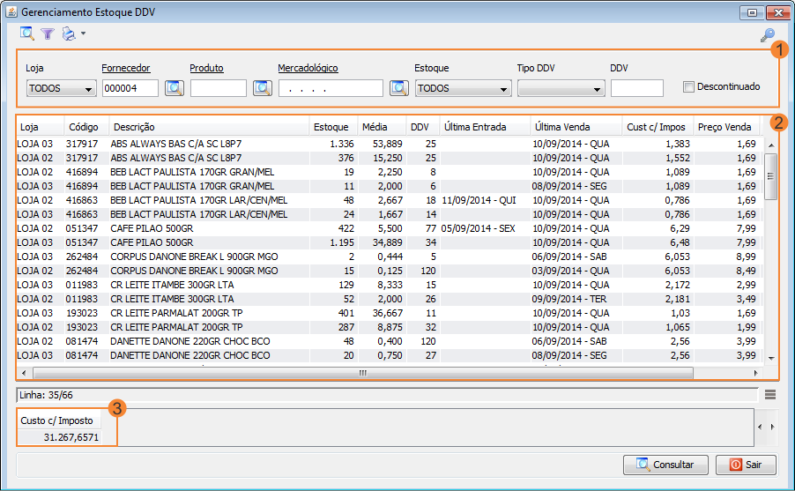Click the horizontal scrollbar thumb

click(x=363, y=374)
